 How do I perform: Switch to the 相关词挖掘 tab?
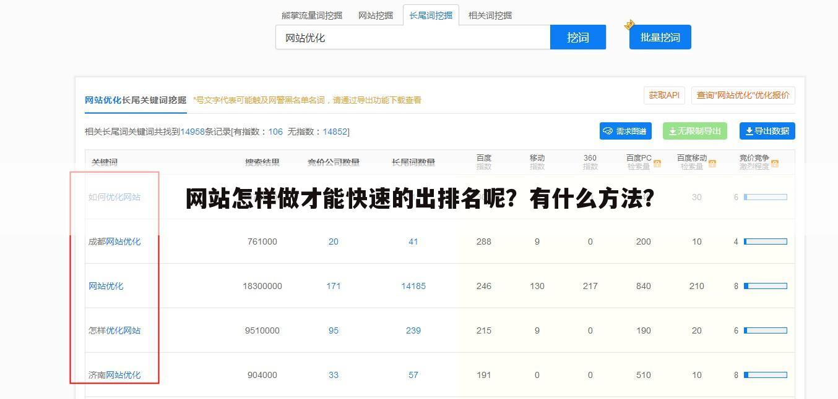pos(490,15)
